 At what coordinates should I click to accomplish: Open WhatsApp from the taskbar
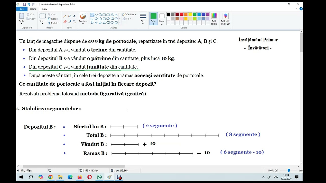pos(99,177)
